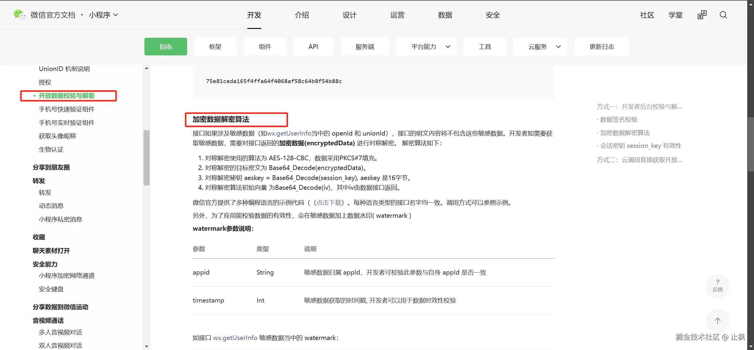The width and height of the screenshot is (754, 350).
Task: Click the WeChat logo icon
Action: (x=19, y=14)
